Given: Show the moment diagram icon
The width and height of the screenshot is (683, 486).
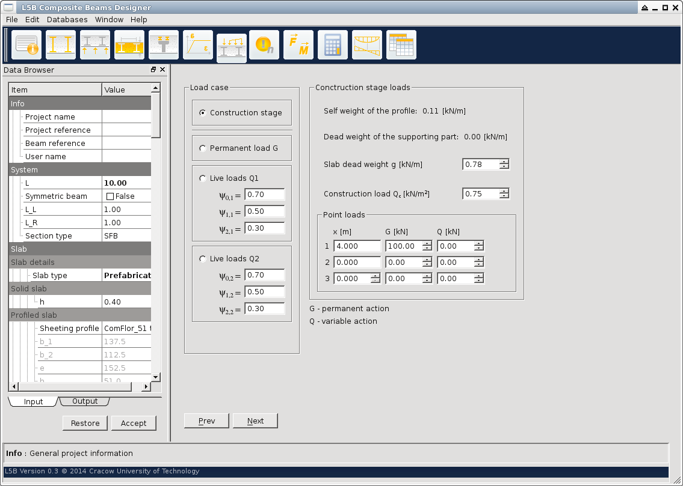Looking at the screenshot, I should pos(367,45).
